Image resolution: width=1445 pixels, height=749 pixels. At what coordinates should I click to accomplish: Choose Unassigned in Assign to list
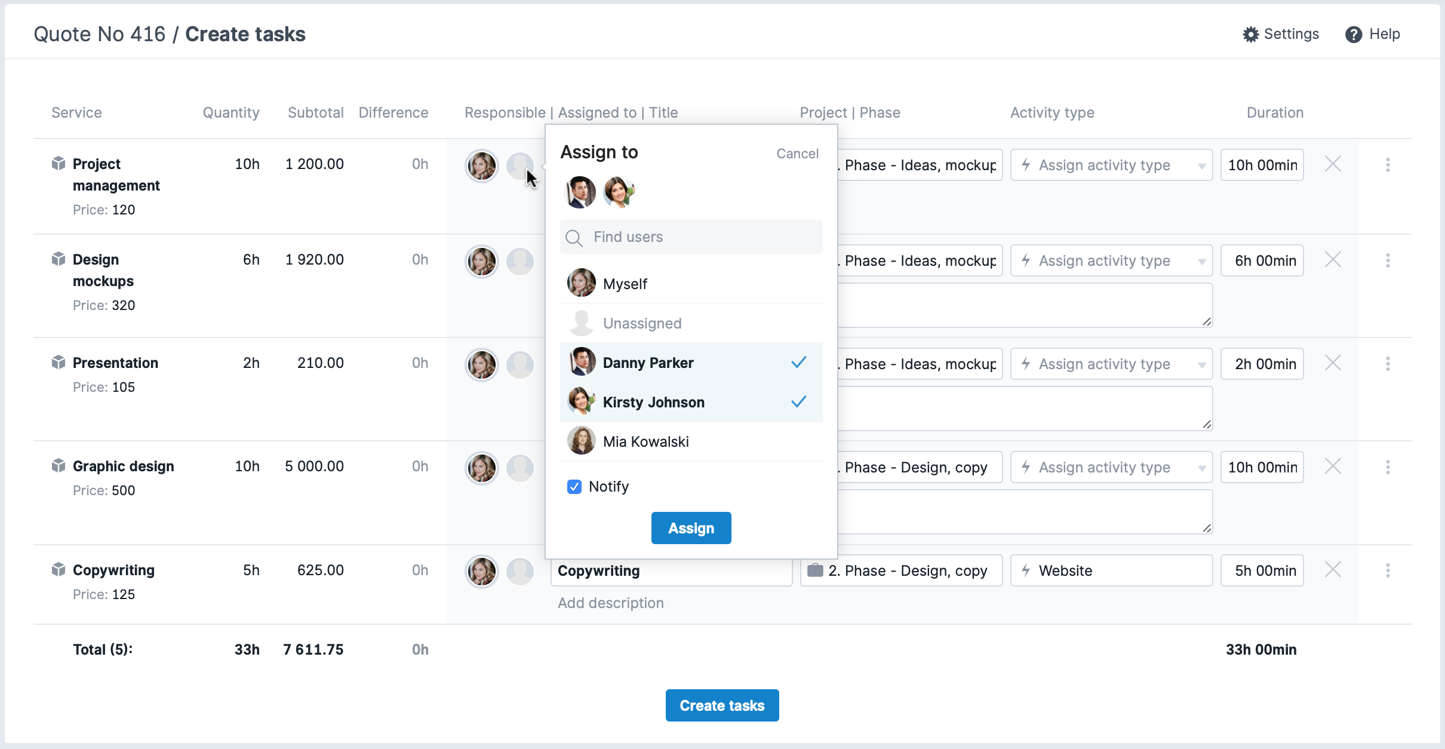(x=691, y=323)
